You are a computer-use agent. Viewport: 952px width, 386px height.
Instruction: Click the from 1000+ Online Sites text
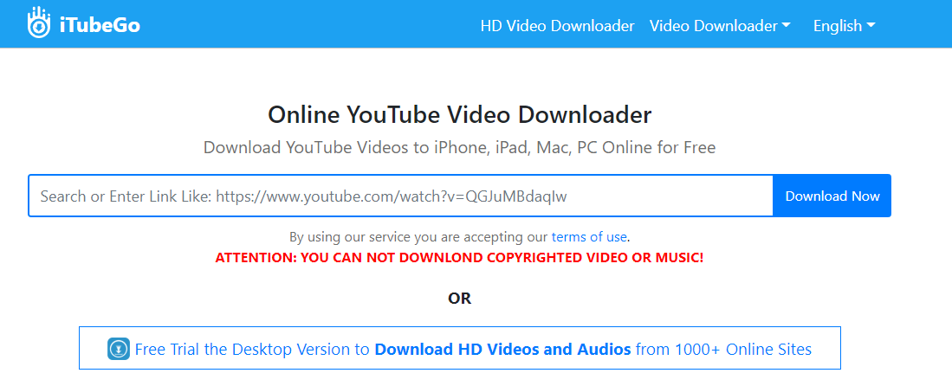point(723,350)
